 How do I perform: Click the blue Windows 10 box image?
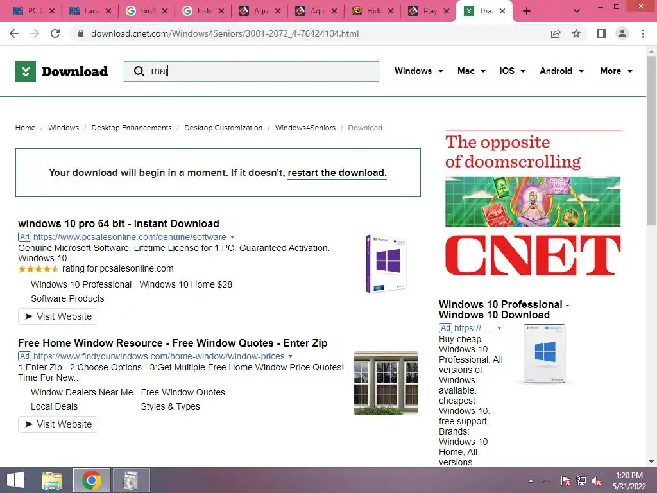pyautogui.click(x=545, y=354)
